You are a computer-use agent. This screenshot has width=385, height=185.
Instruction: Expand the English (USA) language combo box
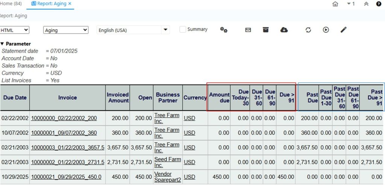coord(165,30)
